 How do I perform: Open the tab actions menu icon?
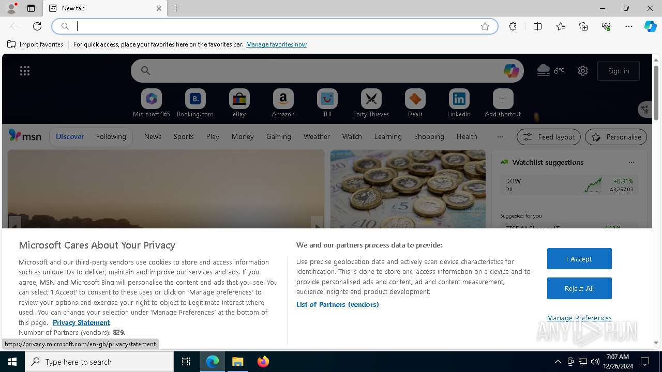point(31,8)
